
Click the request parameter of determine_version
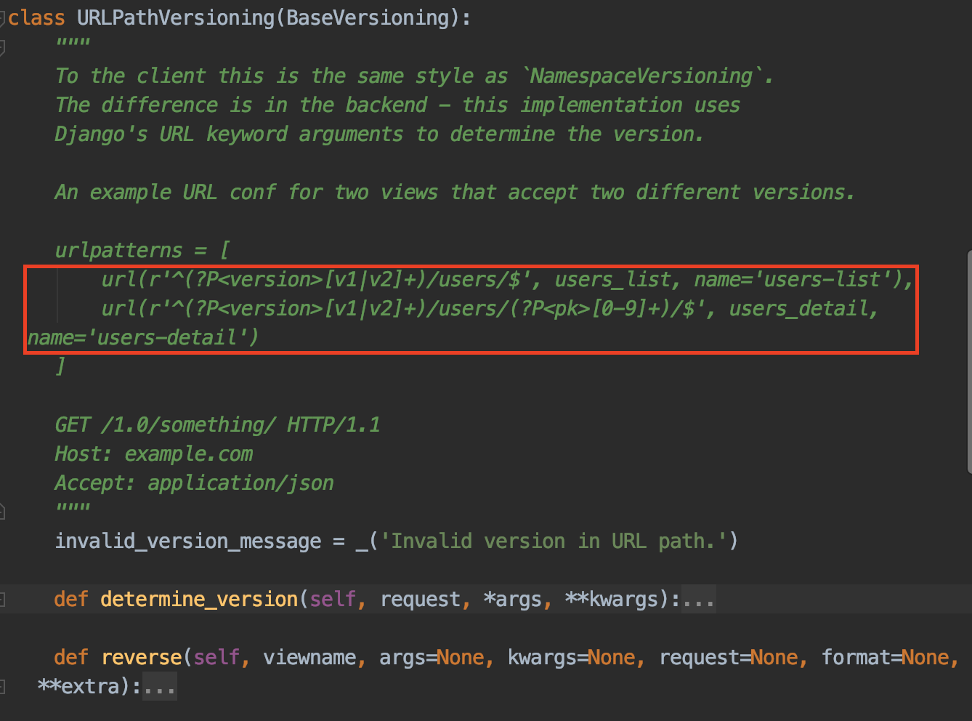(x=420, y=600)
